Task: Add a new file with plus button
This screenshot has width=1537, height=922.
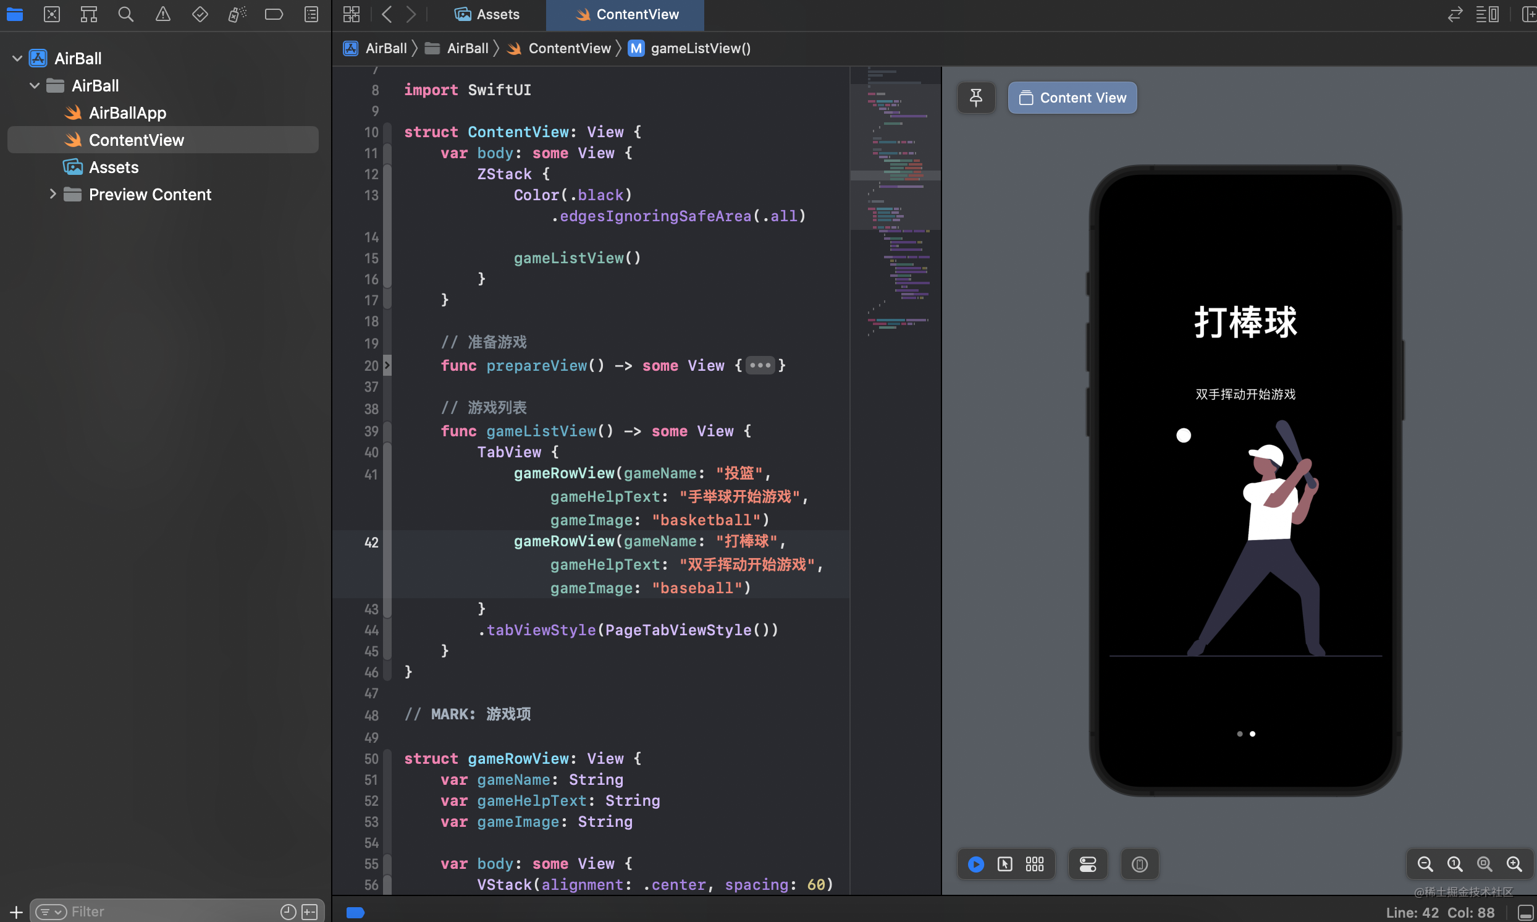Action: (x=16, y=912)
